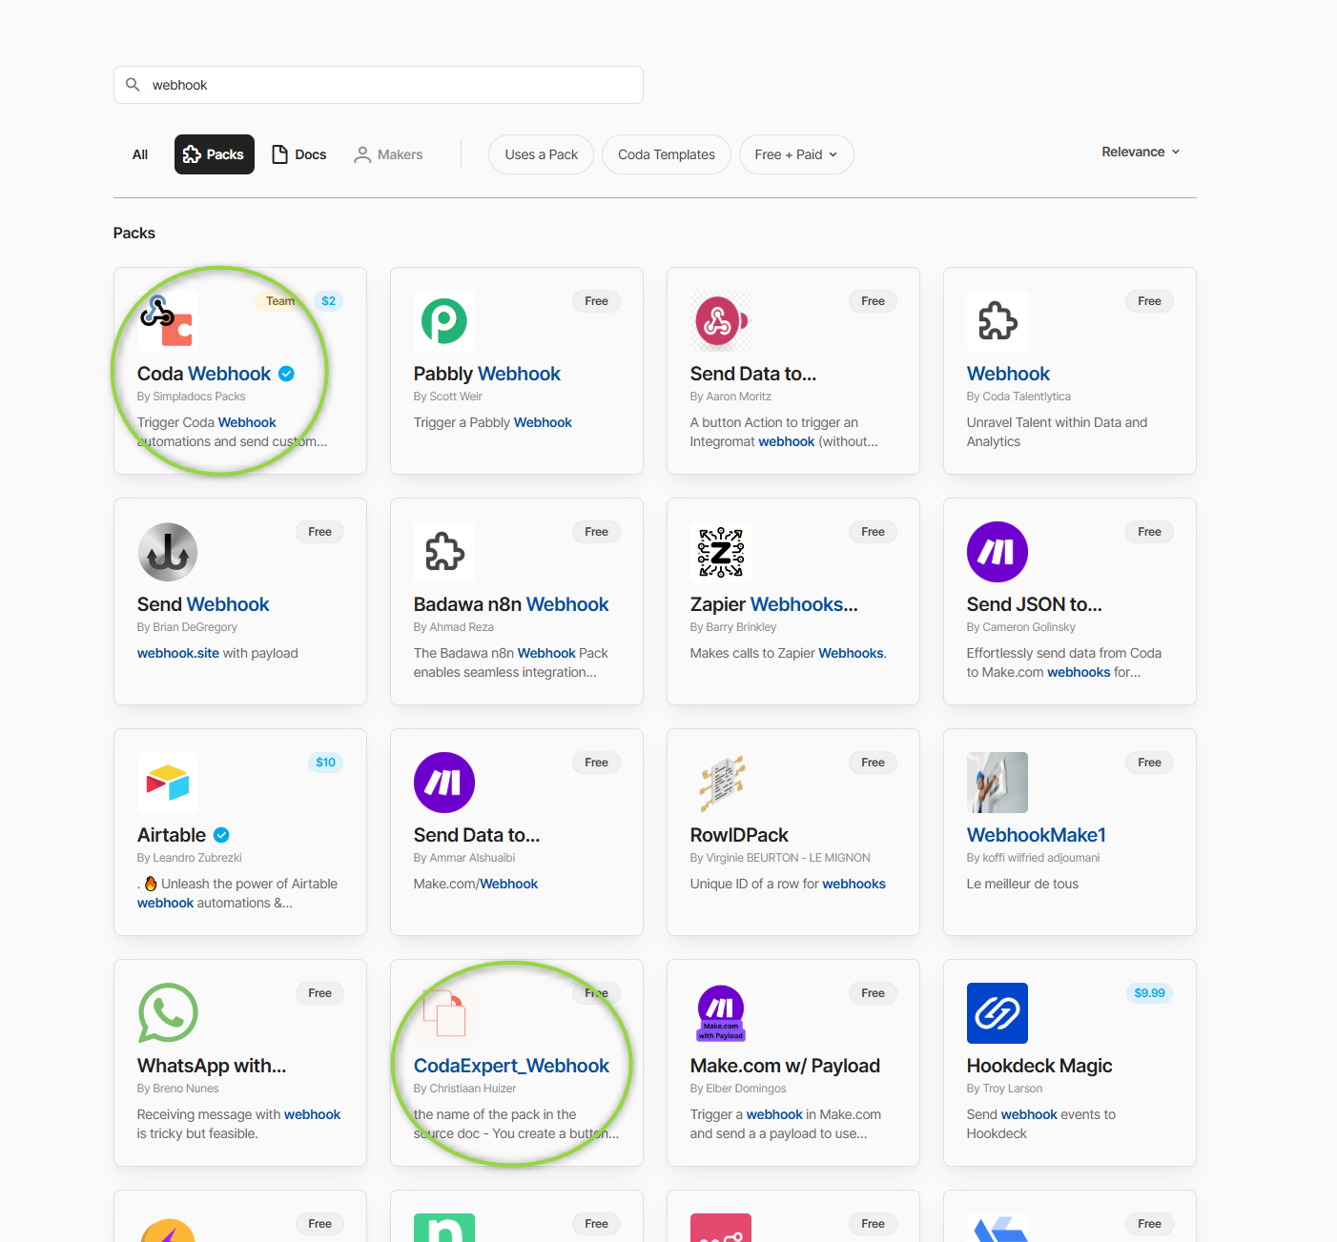Click the author line By Simpladocs Packs
Screen dimensions: 1337x1242
[192, 397]
